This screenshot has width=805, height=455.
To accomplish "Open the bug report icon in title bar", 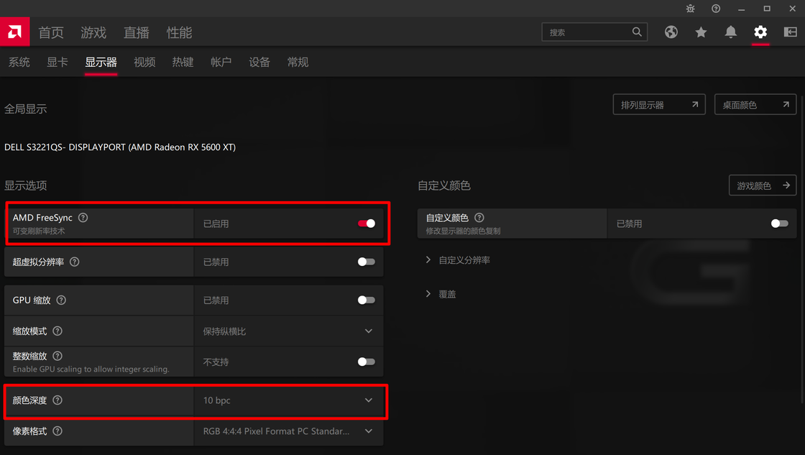I will click(x=691, y=9).
